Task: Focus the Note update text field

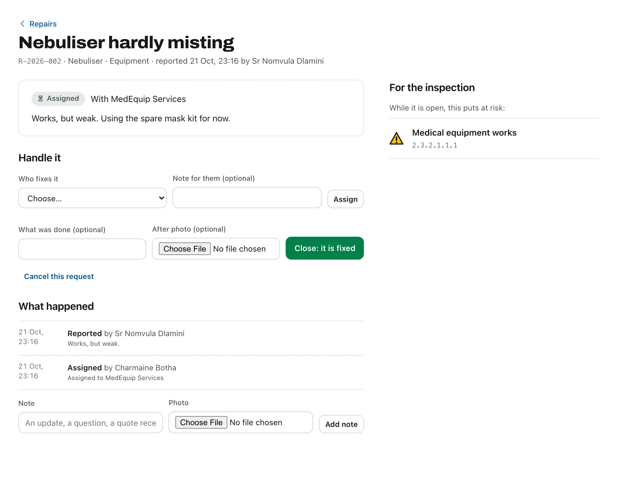Action: pyautogui.click(x=91, y=423)
